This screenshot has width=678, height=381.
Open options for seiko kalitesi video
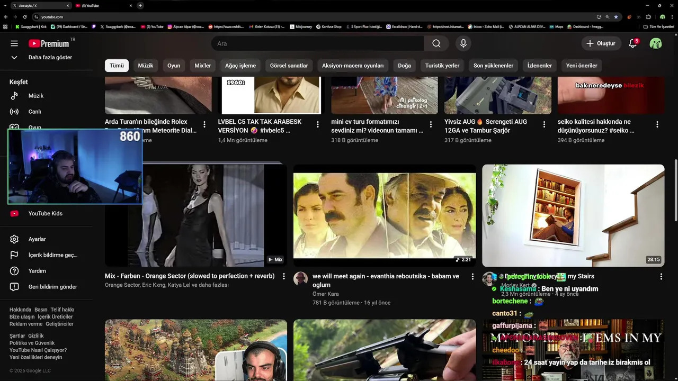point(657,124)
